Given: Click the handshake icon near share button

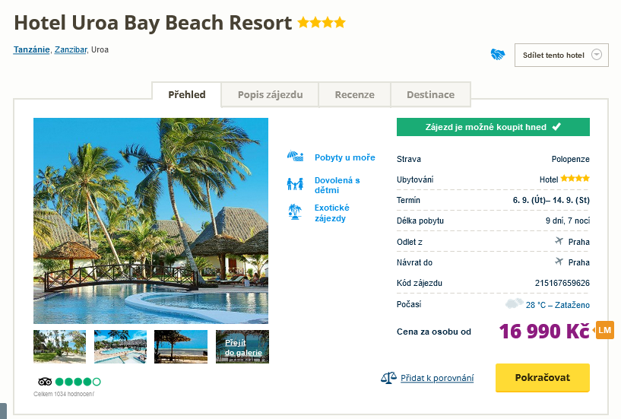Looking at the screenshot, I should 498,55.
